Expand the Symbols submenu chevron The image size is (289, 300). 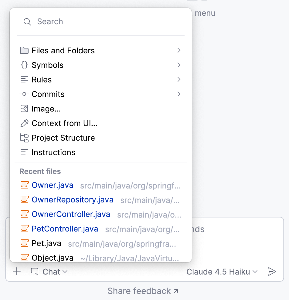179,65
